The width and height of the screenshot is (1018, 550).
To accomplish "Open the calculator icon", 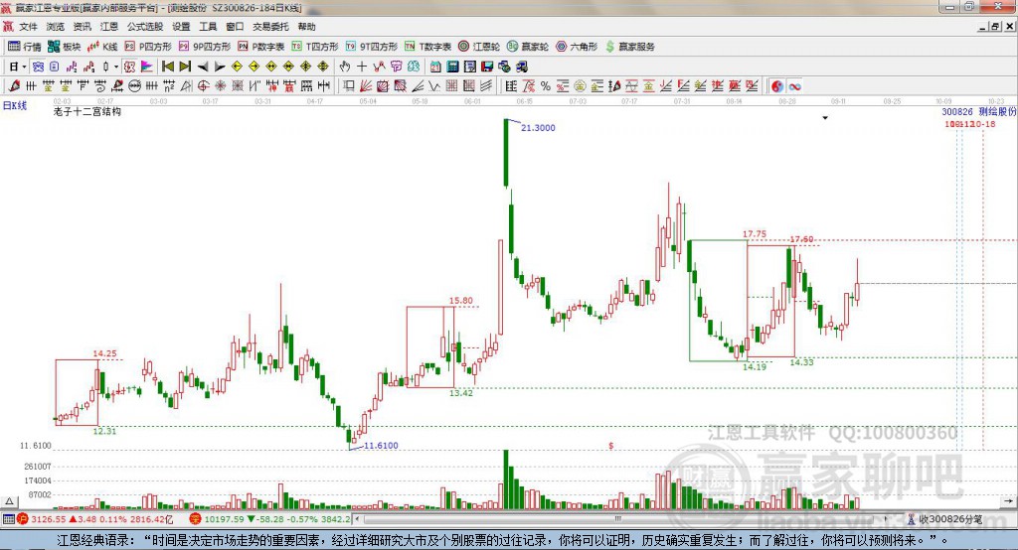I will (452, 67).
